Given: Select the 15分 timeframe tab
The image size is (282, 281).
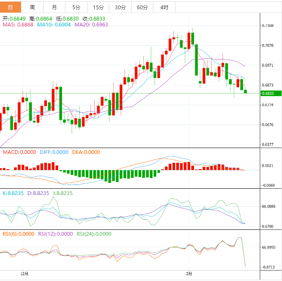Looking at the screenshot, I should tap(98, 7).
